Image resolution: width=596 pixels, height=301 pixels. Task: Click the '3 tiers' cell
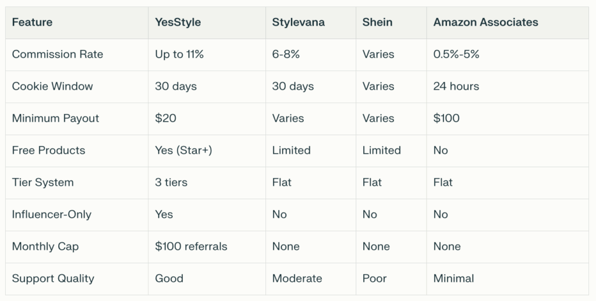click(x=171, y=182)
